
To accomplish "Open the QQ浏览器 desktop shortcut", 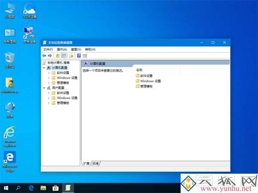I will pyautogui.click(x=30, y=11).
